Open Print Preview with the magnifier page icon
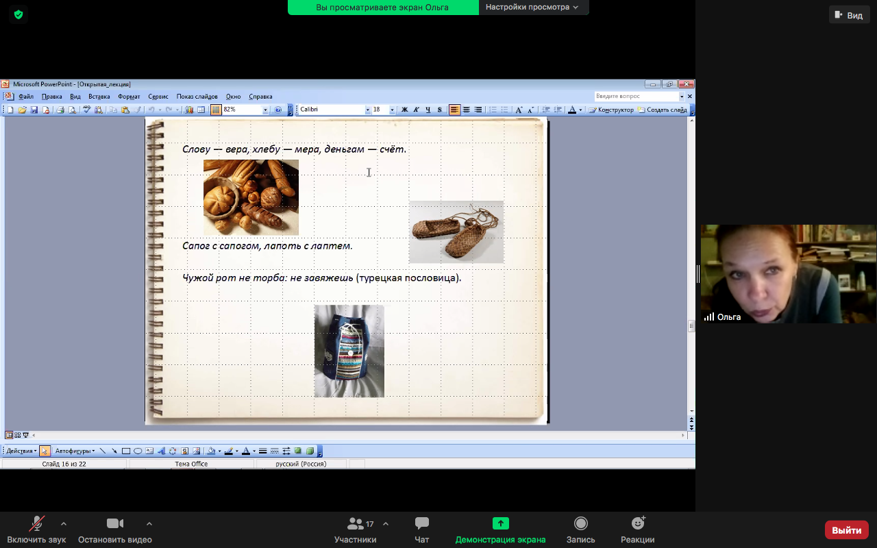Screen dimensions: 877x548 (73, 110)
